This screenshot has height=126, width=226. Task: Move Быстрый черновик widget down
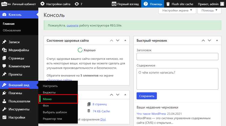pyautogui.click(x=209, y=40)
